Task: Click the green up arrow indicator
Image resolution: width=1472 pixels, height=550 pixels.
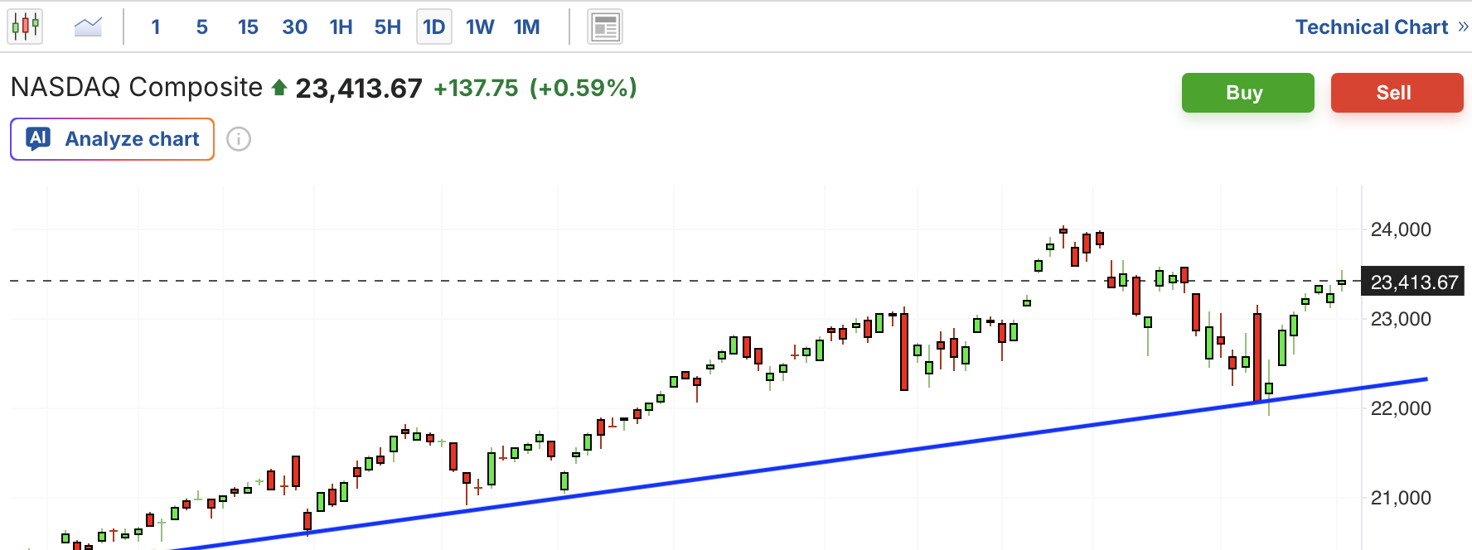Action: [279, 88]
